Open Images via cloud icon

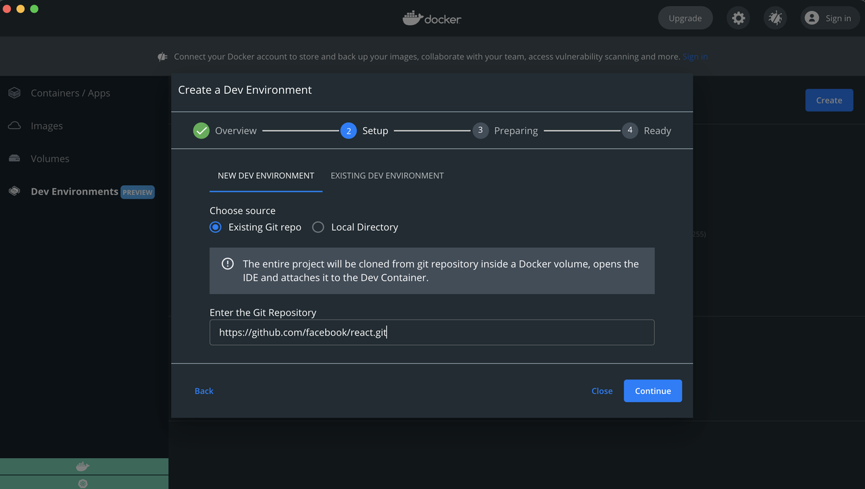click(x=14, y=126)
